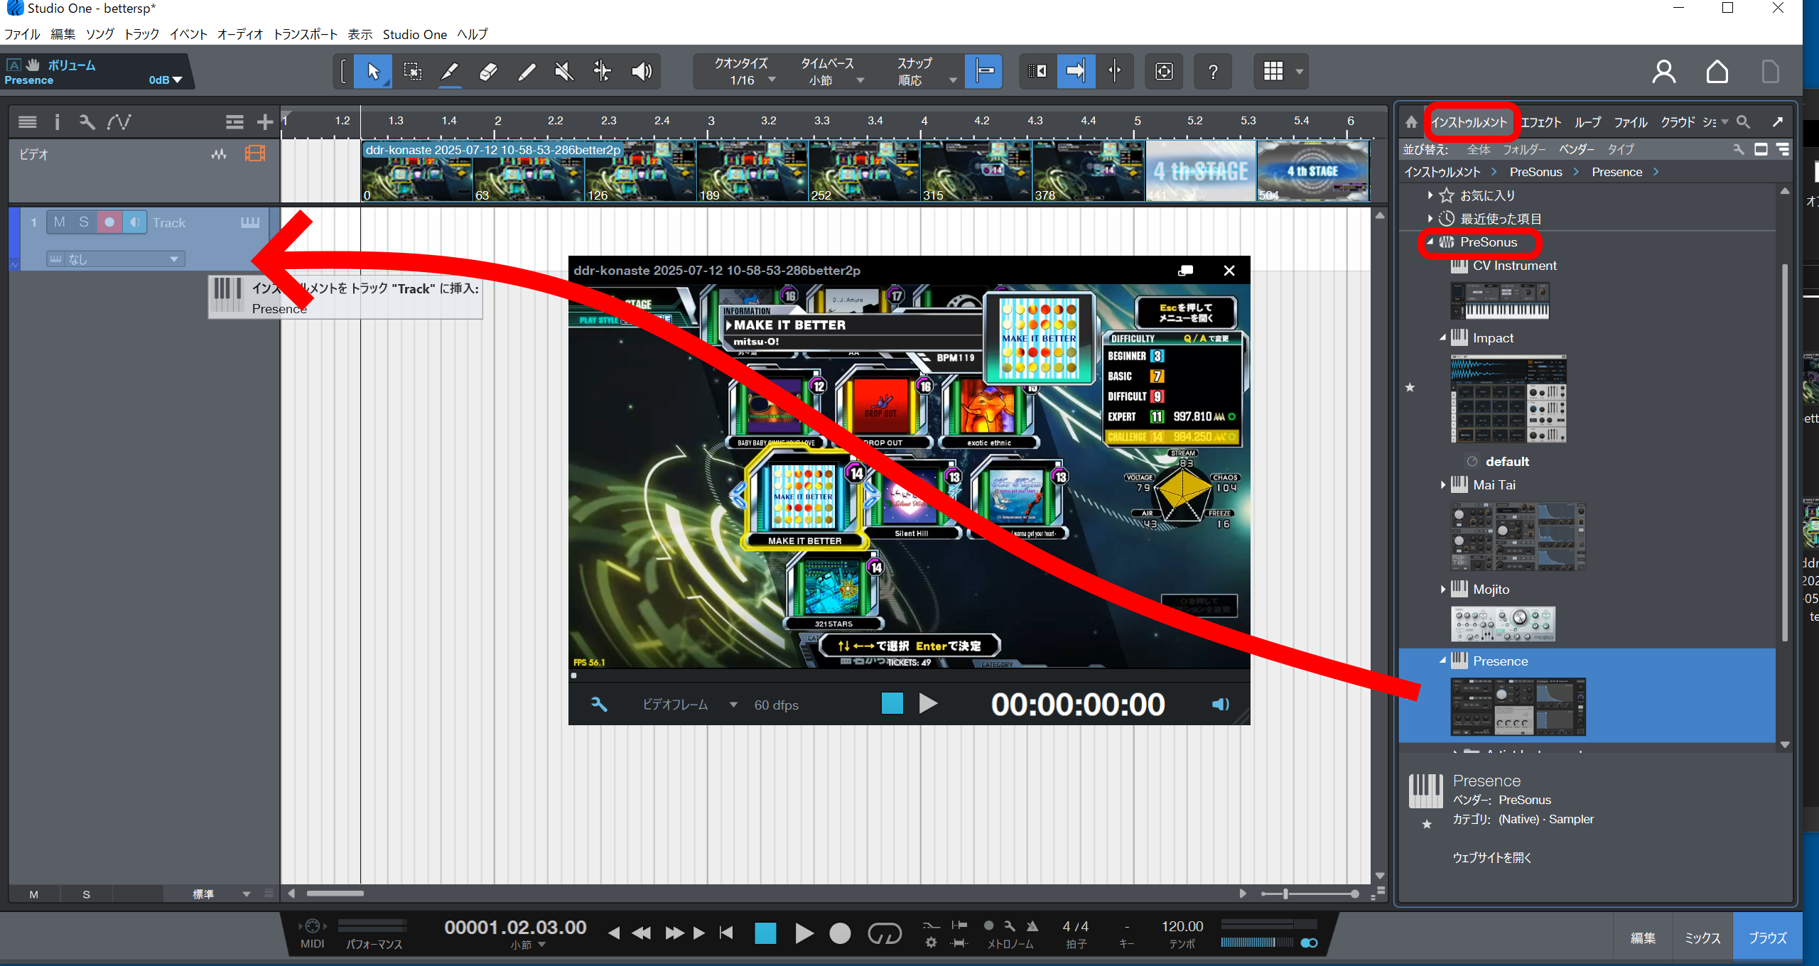The width and height of the screenshot is (1819, 966).
Task: Select the Listen speaker tool
Action: [641, 71]
